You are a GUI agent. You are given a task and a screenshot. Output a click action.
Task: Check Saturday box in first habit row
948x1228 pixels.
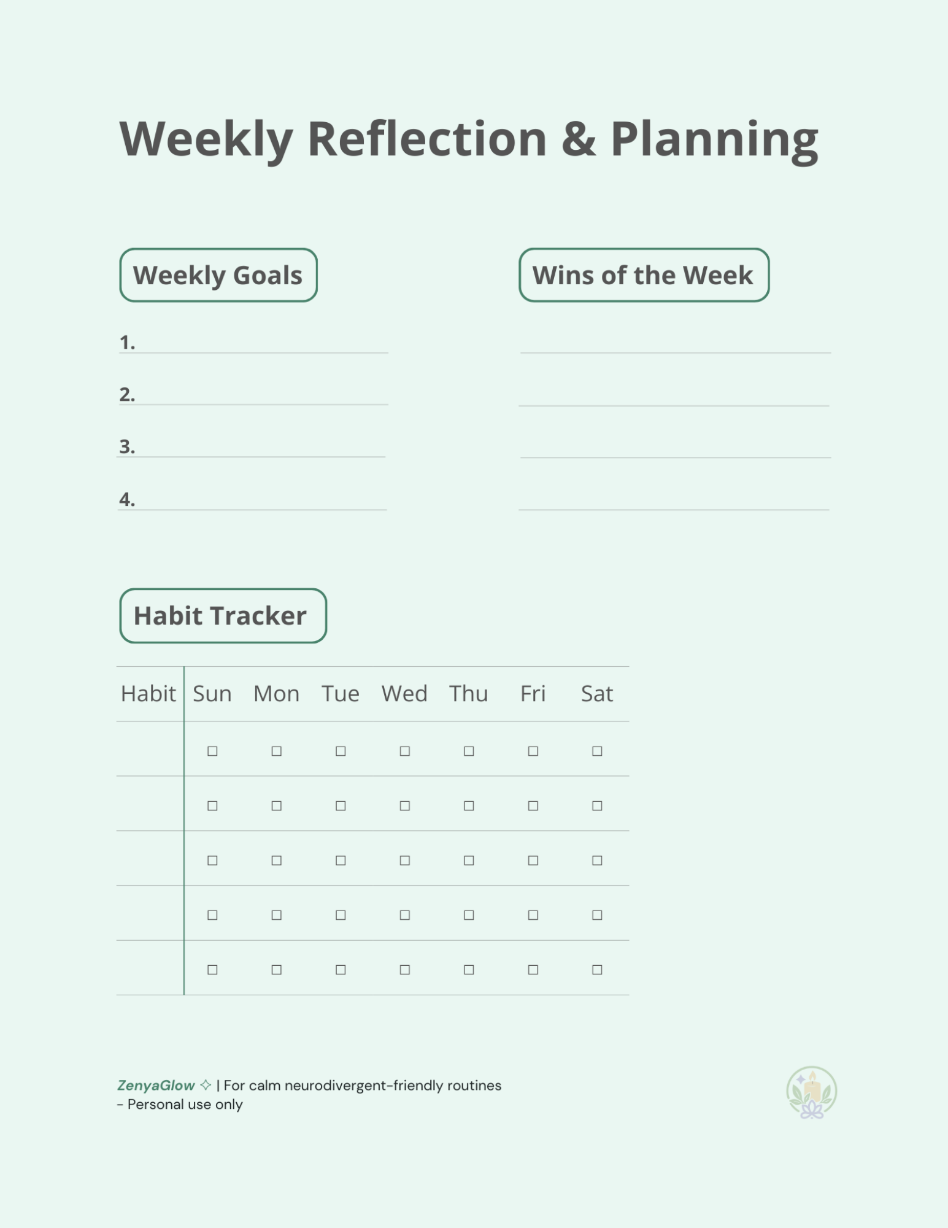click(597, 751)
